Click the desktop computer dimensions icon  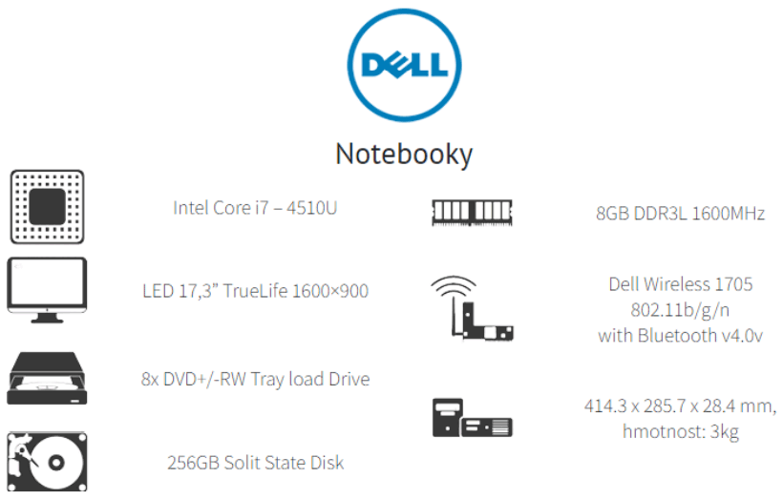(x=472, y=417)
